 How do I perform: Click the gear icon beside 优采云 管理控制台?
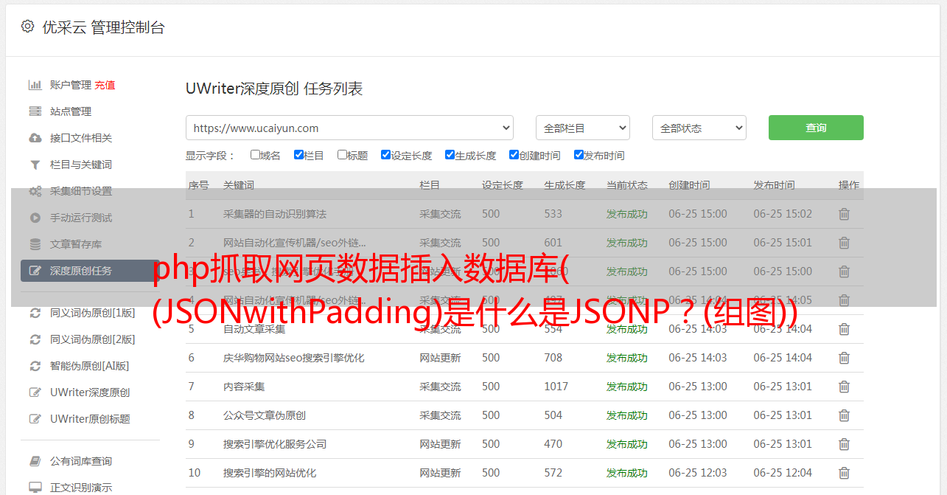(27, 27)
